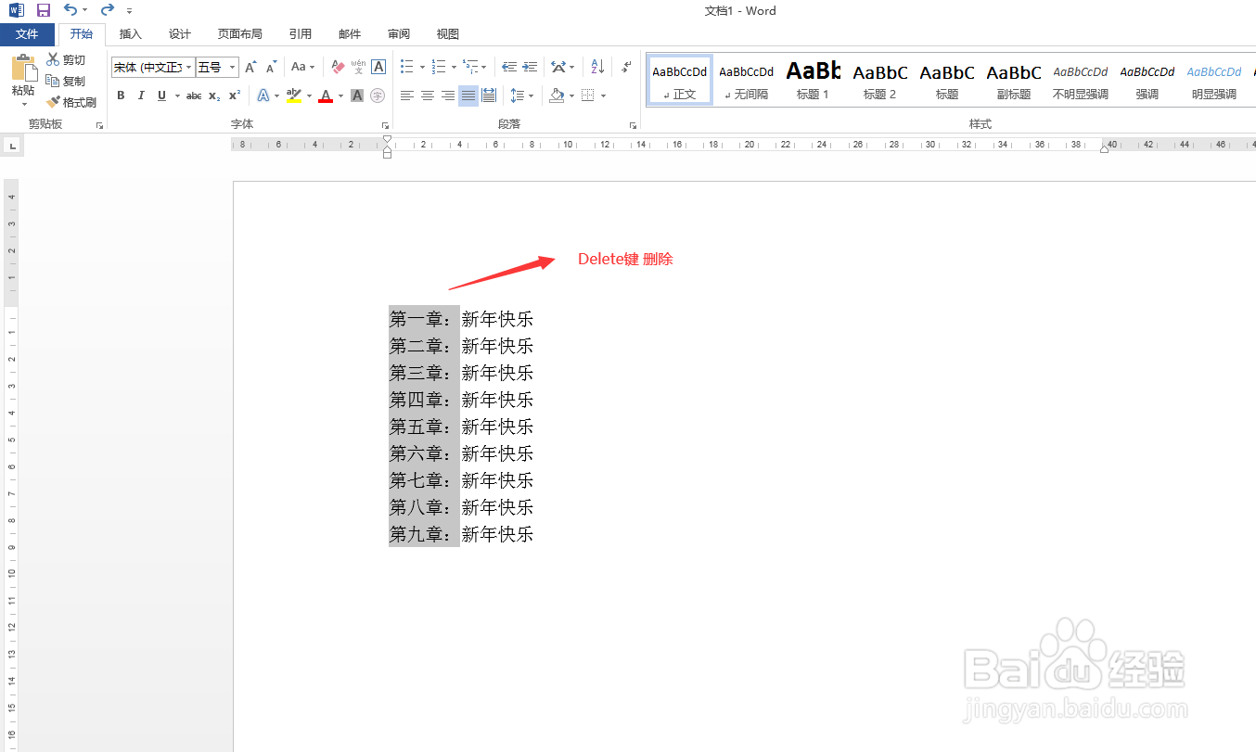Toggle Underline formatting

coord(161,96)
